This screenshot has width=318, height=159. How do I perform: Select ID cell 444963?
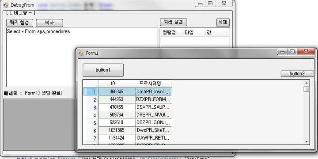click(x=117, y=99)
